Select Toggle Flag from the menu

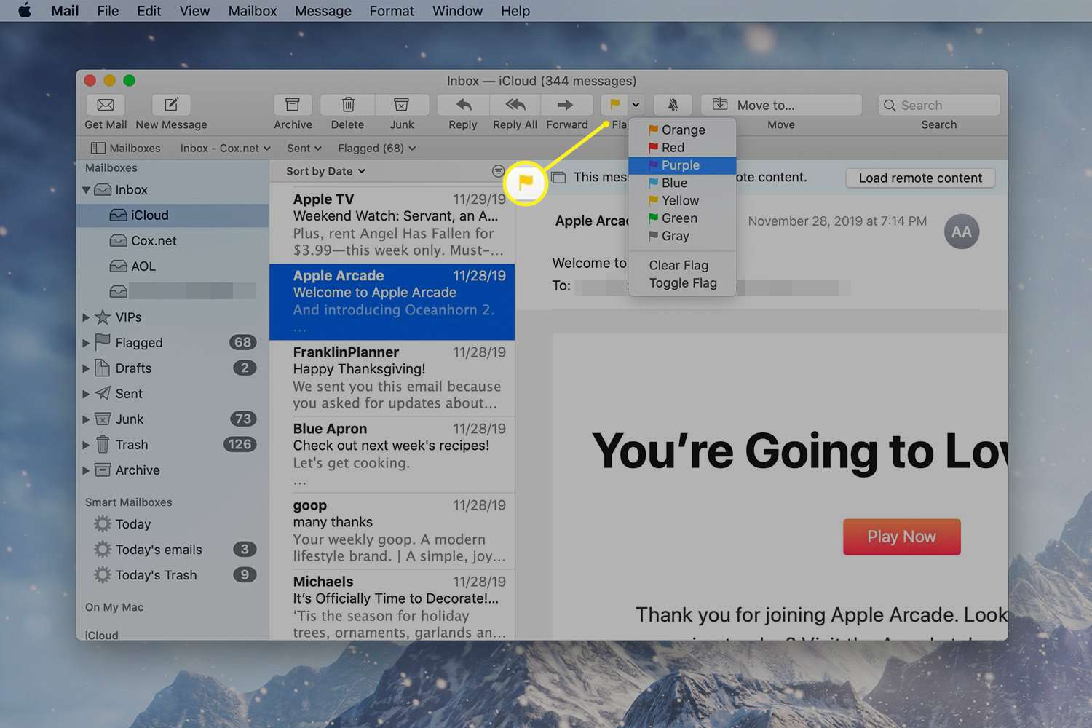tap(682, 283)
